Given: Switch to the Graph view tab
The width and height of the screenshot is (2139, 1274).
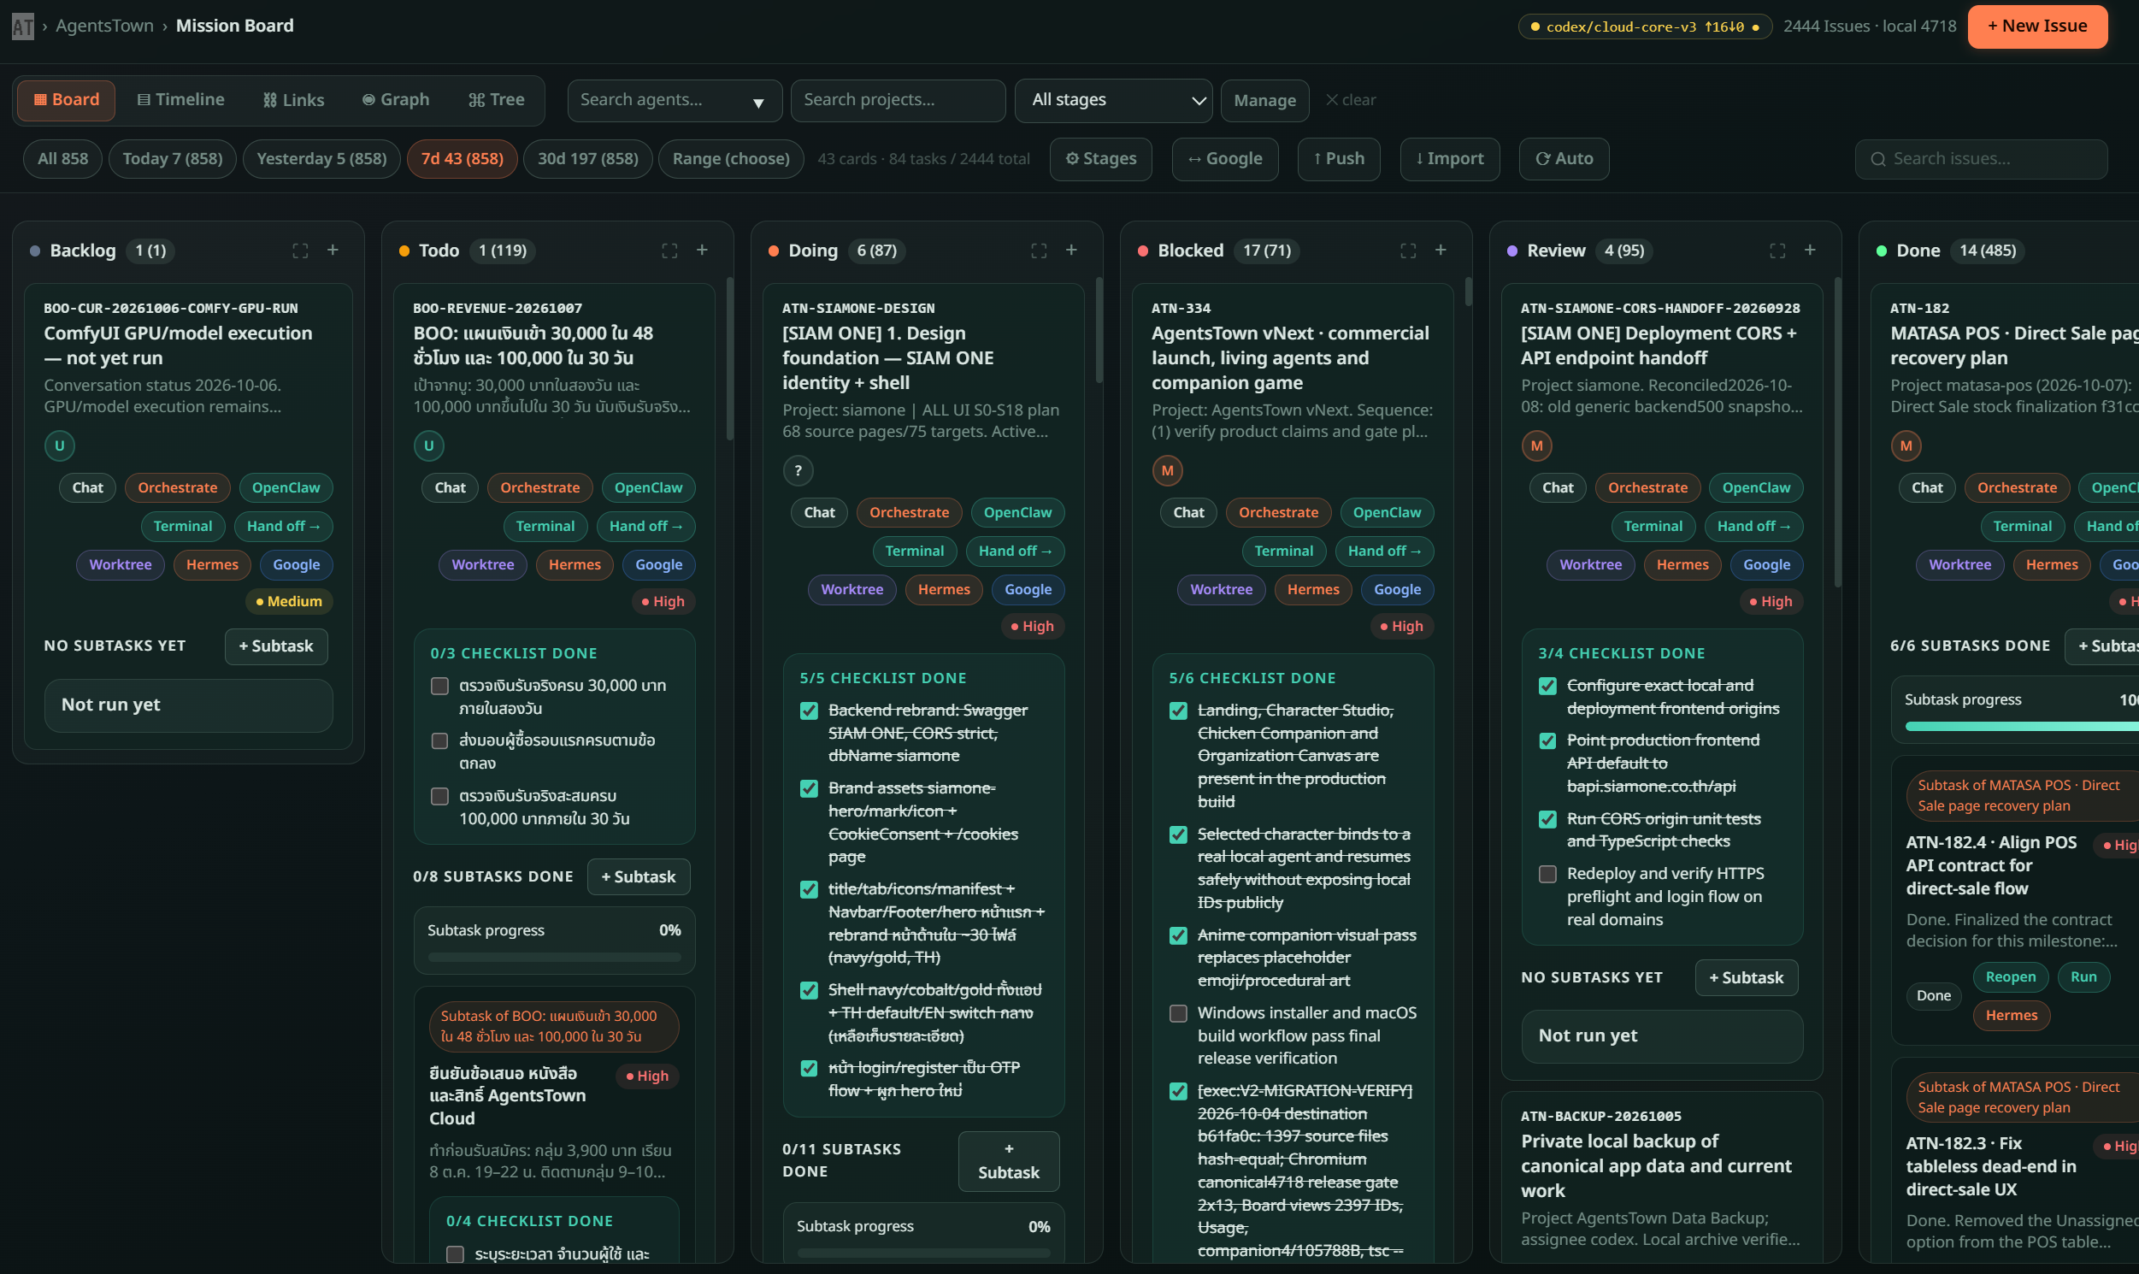Looking at the screenshot, I should 396,99.
